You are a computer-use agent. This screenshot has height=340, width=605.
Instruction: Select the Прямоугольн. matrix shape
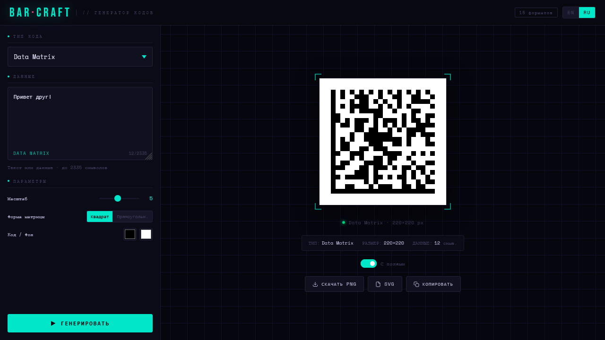point(132,217)
